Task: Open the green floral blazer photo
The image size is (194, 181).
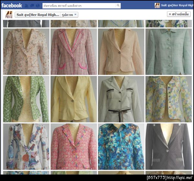Action: point(26,99)
